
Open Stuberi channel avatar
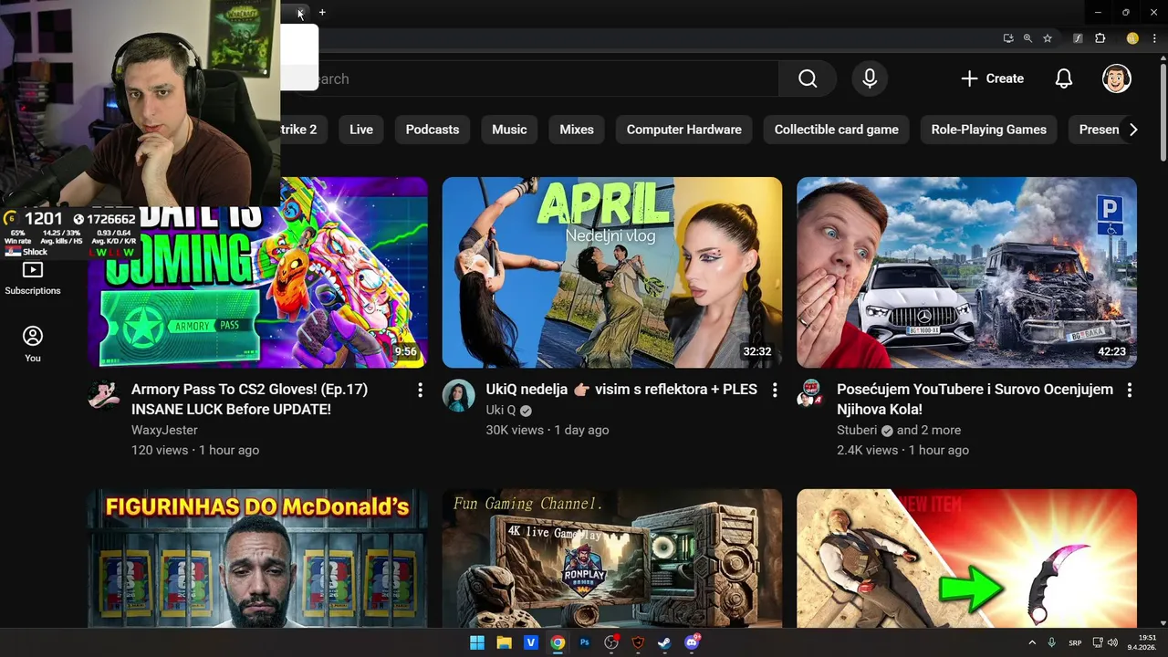(809, 394)
